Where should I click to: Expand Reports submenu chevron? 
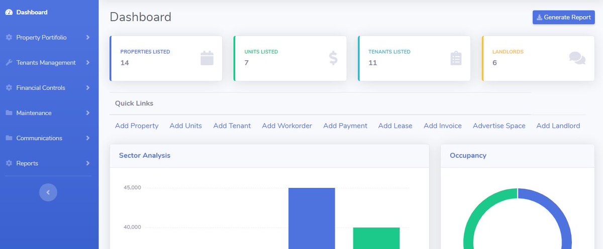pyautogui.click(x=88, y=163)
